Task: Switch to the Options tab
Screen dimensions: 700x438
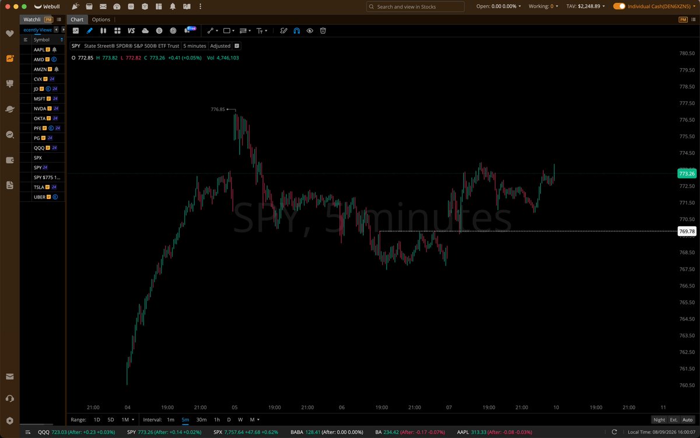Action: tap(101, 19)
